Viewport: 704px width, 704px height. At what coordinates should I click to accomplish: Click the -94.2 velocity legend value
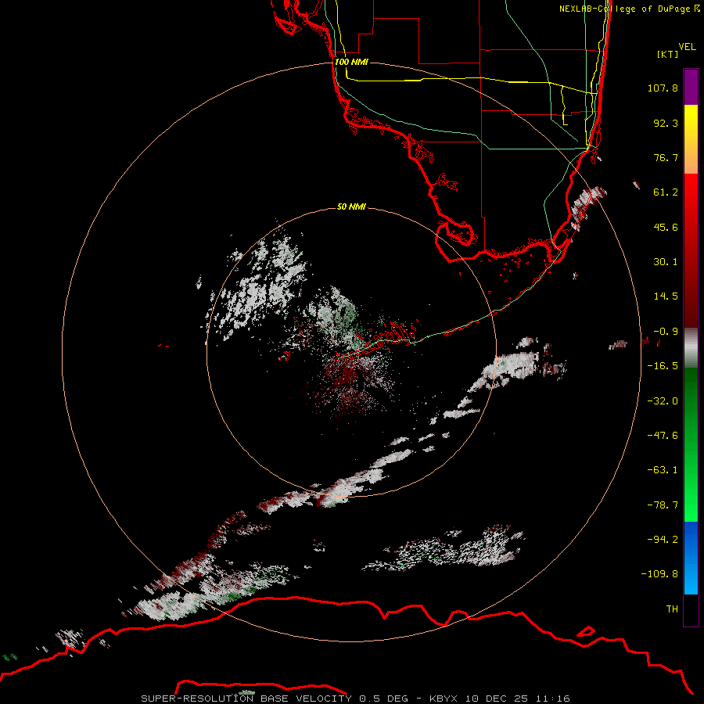tap(663, 539)
